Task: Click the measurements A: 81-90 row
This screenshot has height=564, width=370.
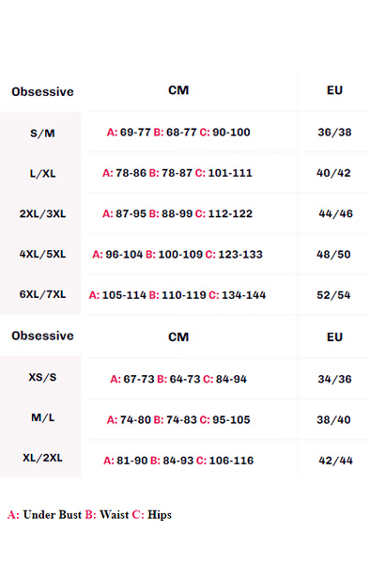Action: click(x=178, y=461)
